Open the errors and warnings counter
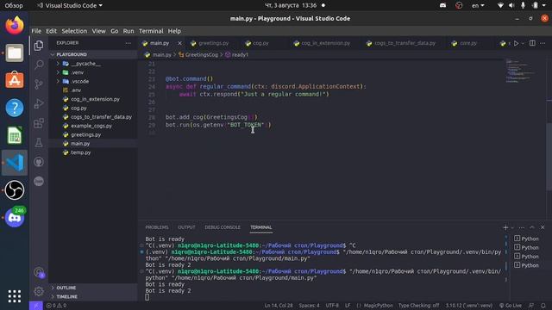This screenshot has height=310, width=552. point(56,306)
